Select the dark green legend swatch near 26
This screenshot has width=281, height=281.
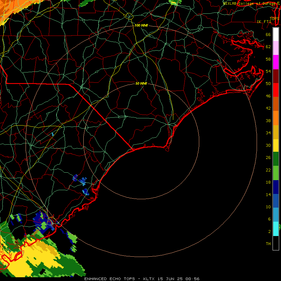pyautogui.click(x=276, y=159)
